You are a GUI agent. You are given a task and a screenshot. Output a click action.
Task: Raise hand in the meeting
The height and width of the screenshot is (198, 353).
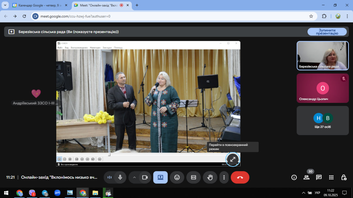[x=210, y=177]
